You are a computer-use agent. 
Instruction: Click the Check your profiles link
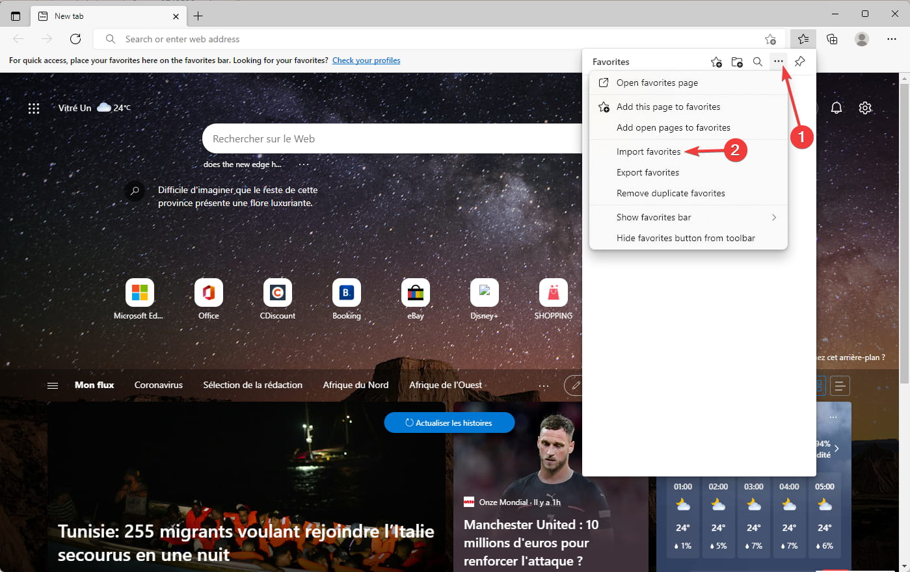point(366,60)
